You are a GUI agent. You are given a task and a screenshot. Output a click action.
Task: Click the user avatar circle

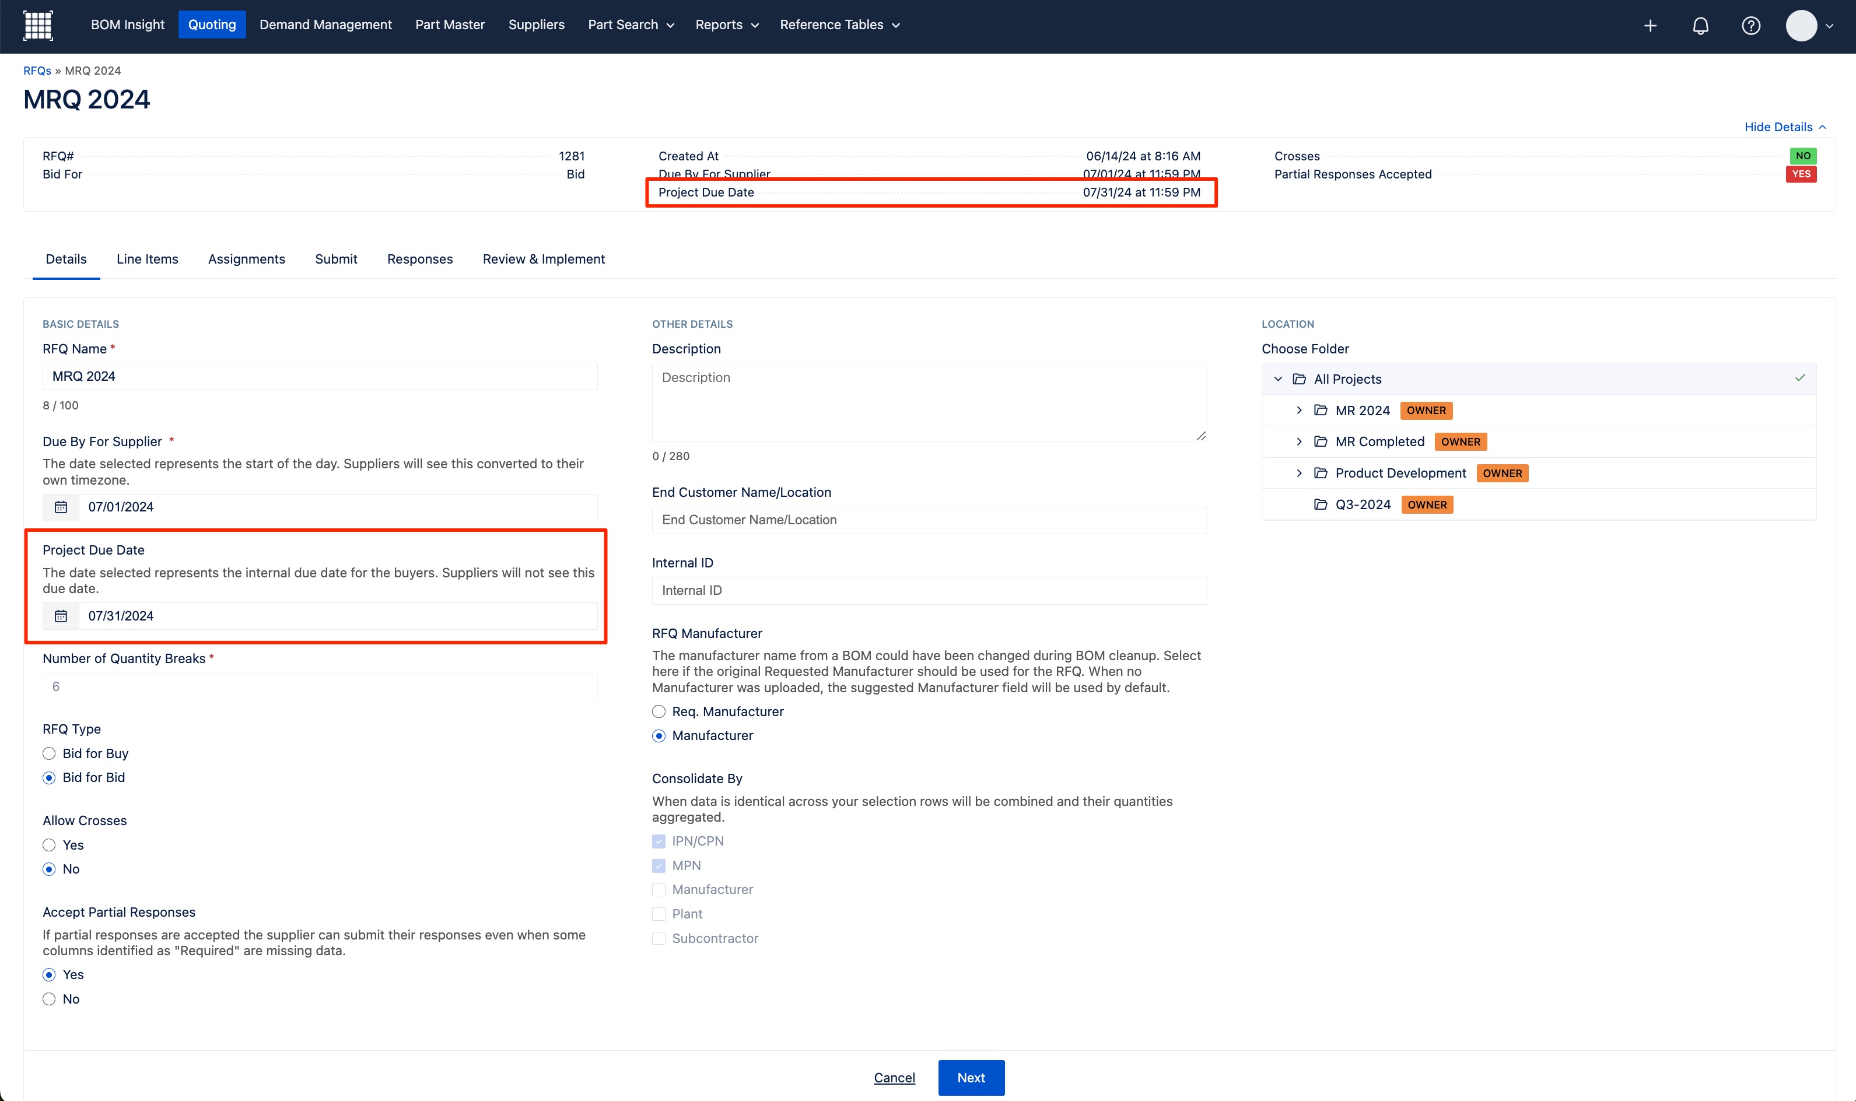click(1801, 26)
